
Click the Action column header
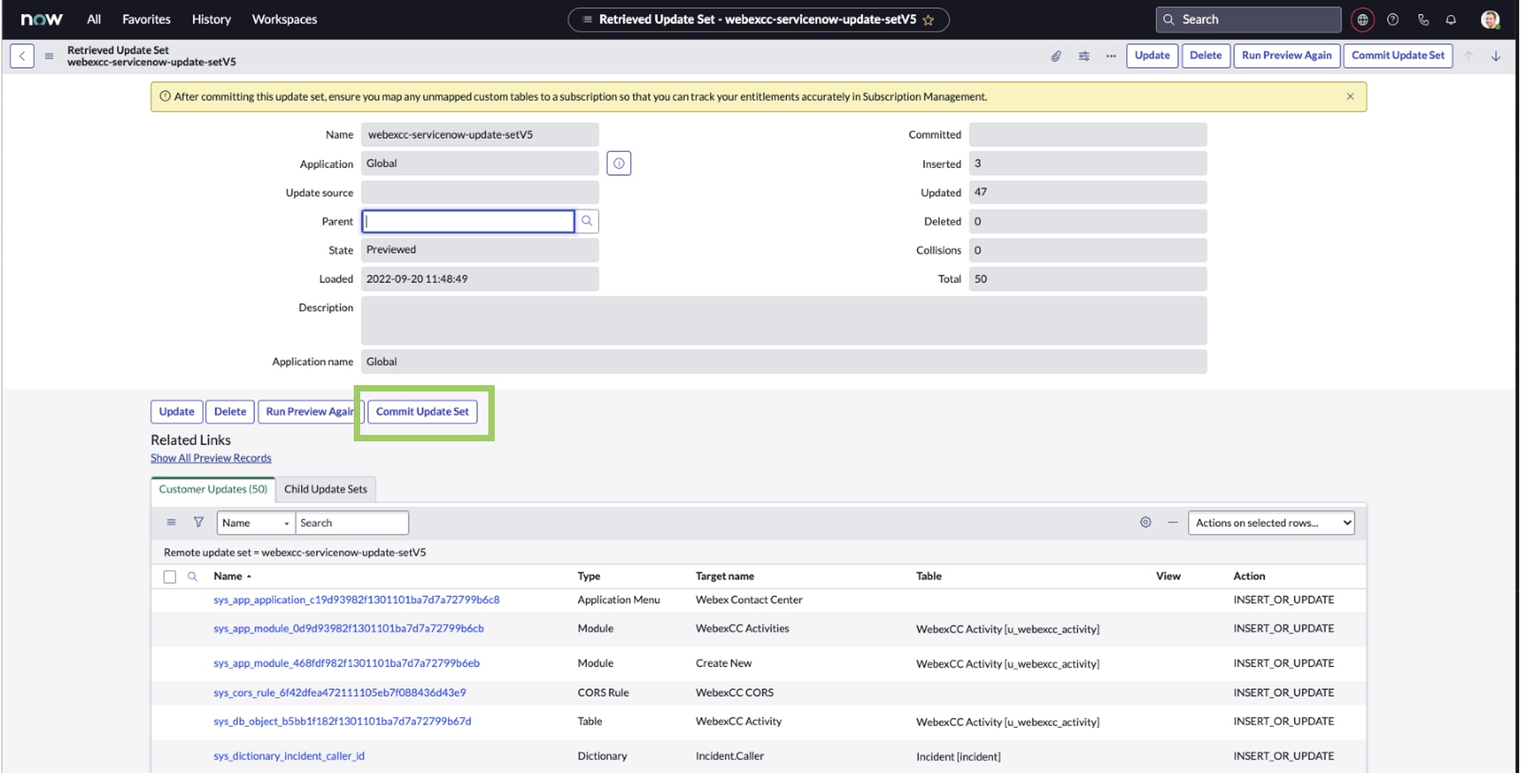(1249, 577)
